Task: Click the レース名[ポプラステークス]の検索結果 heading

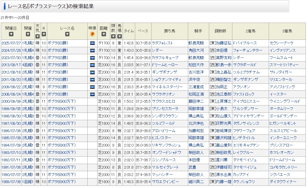Action: [51, 6]
